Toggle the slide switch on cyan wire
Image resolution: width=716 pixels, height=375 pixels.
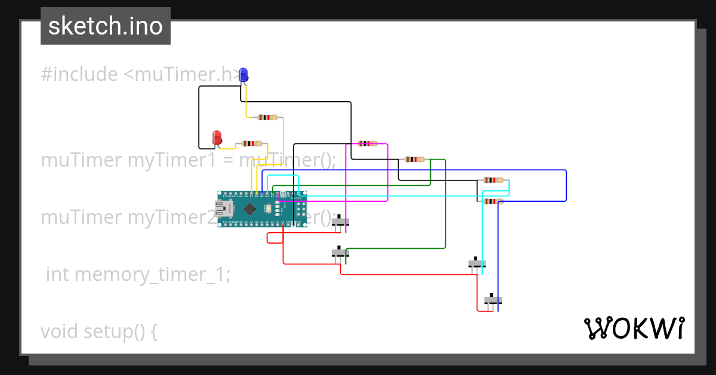coord(477,262)
